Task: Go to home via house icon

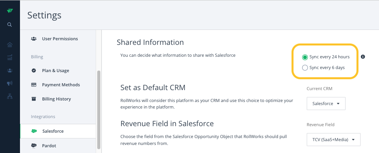Action: 10,45
